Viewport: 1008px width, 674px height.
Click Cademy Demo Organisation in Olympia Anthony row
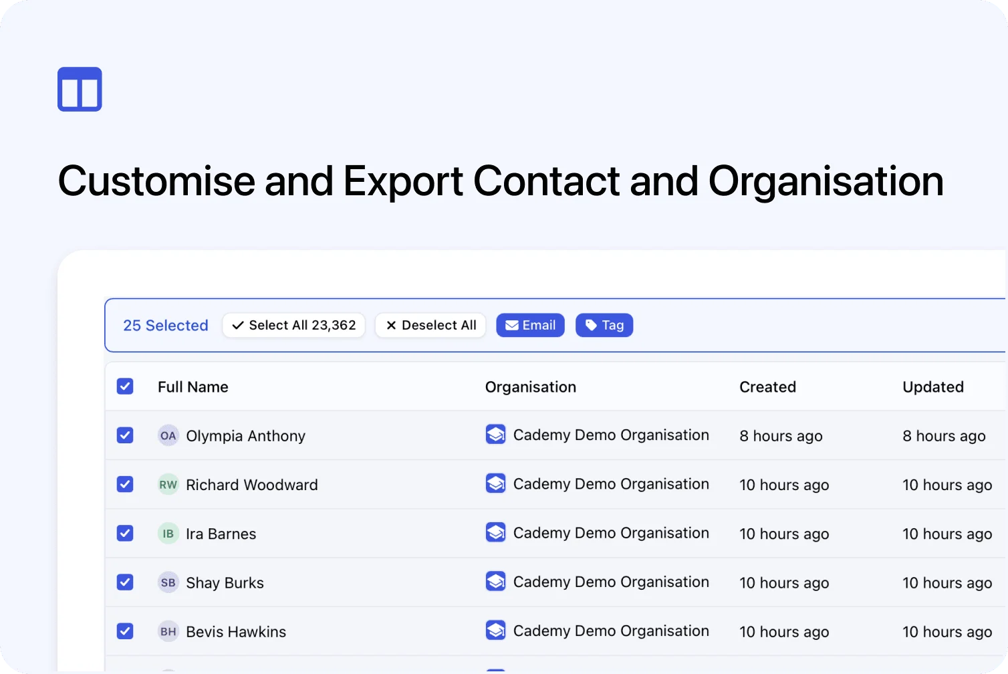(611, 435)
